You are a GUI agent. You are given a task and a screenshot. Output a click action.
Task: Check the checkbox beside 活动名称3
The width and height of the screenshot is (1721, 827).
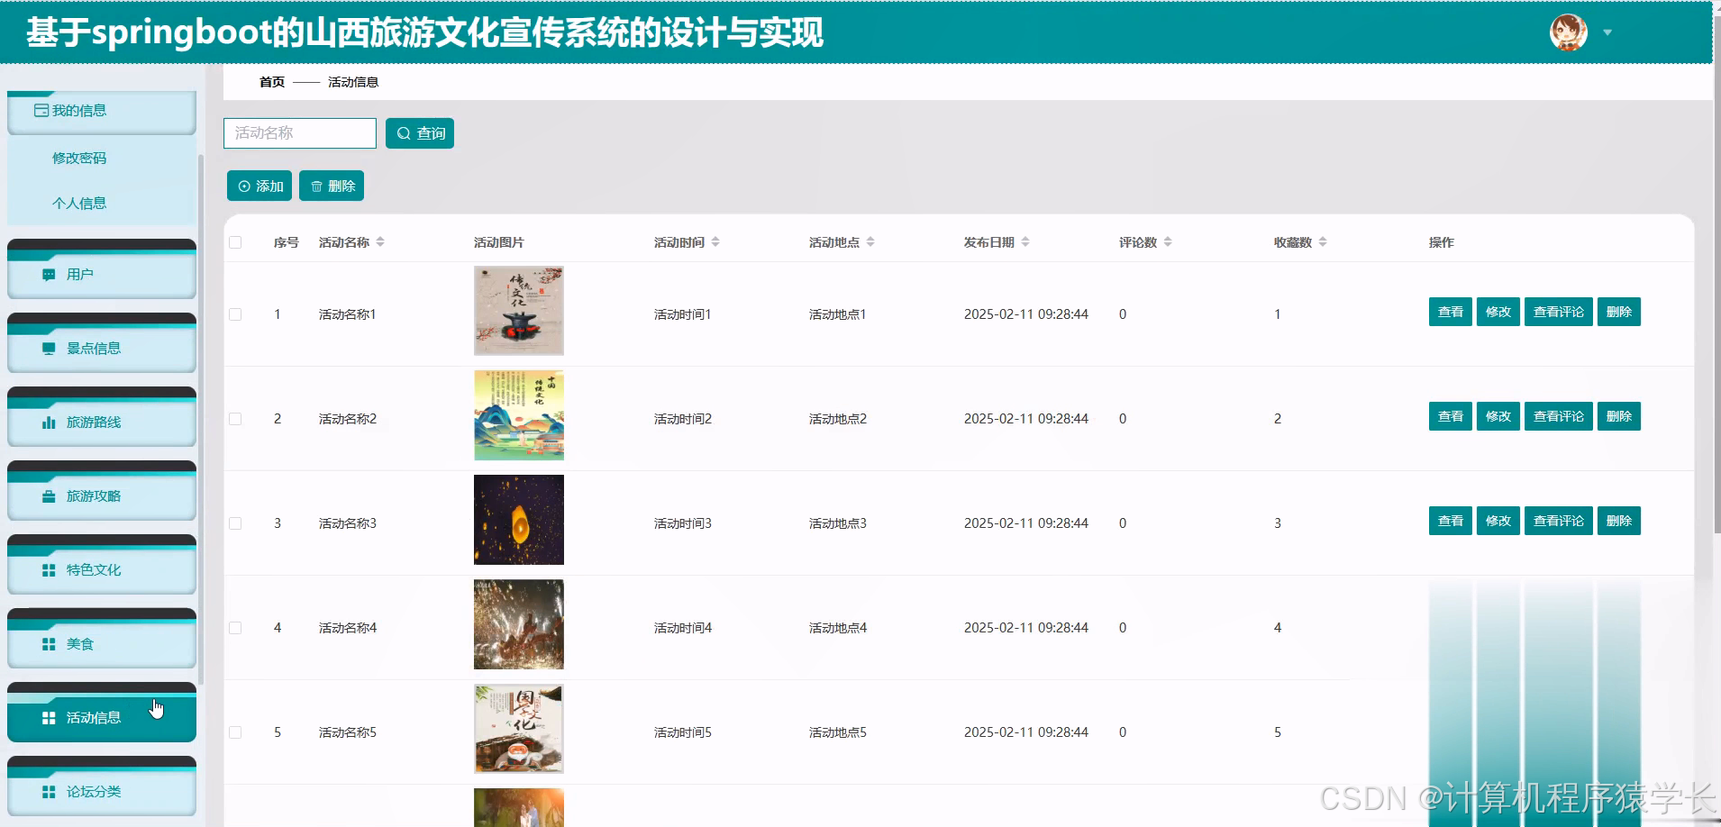pos(236,523)
